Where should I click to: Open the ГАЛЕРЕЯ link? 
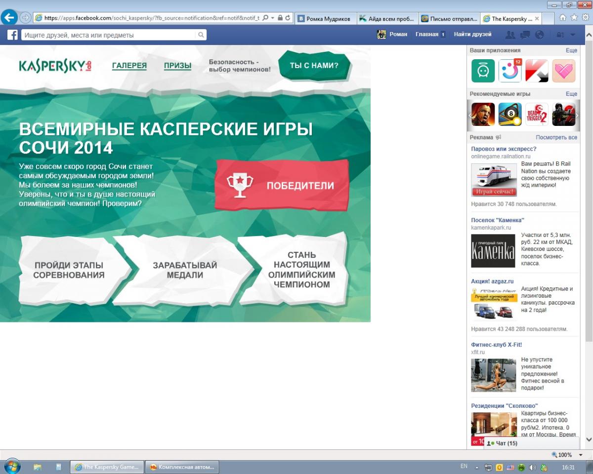coord(129,66)
